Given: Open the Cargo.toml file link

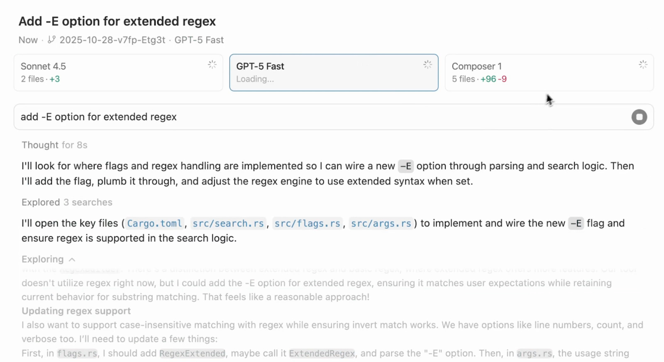Looking at the screenshot, I should [x=154, y=224].
